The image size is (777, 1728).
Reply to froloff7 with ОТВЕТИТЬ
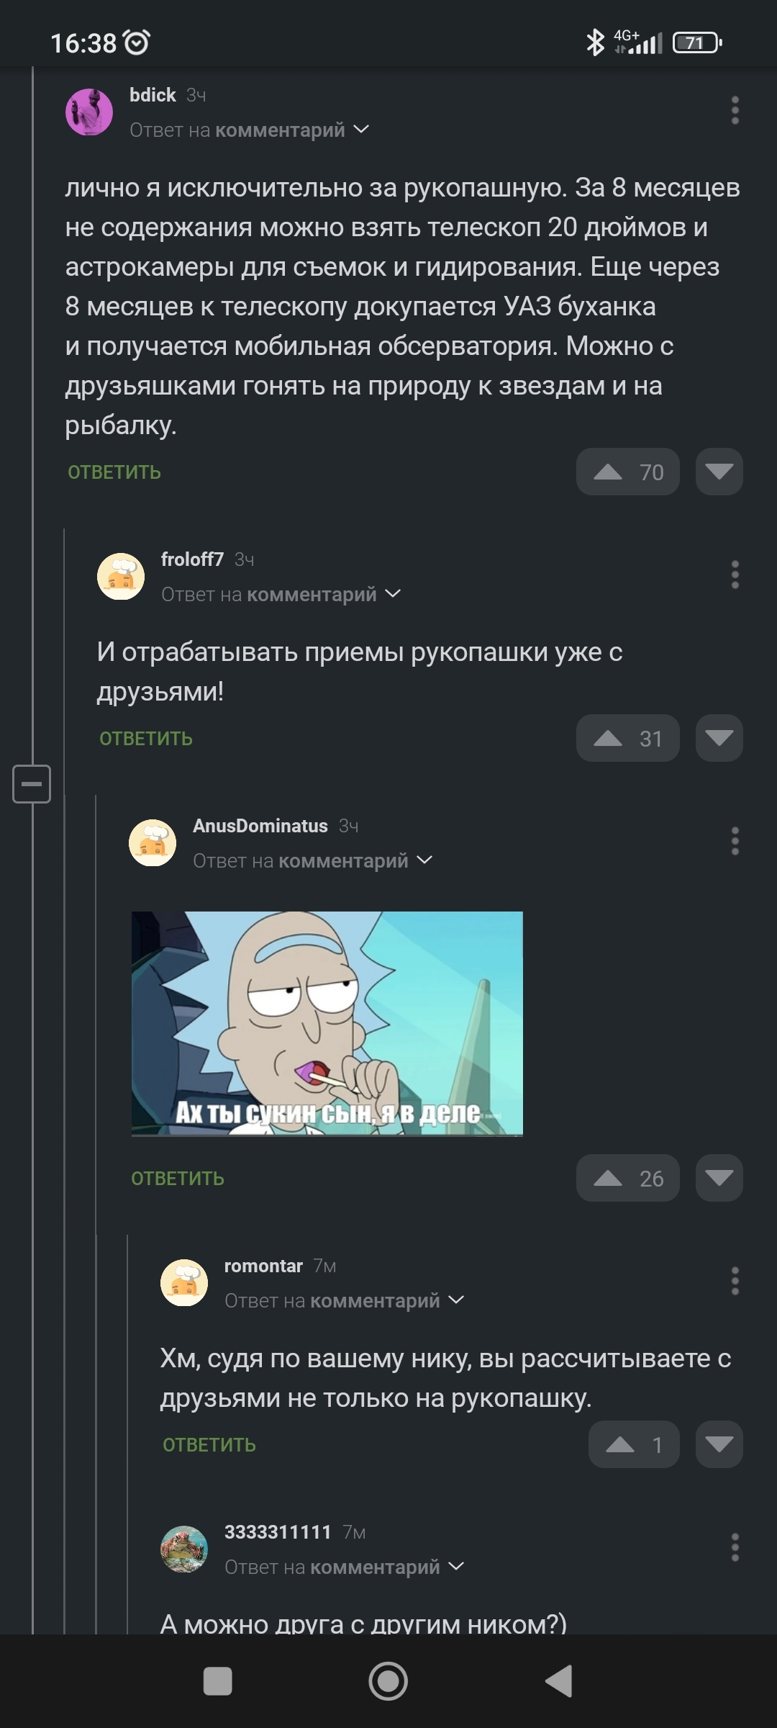[x=146, y=739]
